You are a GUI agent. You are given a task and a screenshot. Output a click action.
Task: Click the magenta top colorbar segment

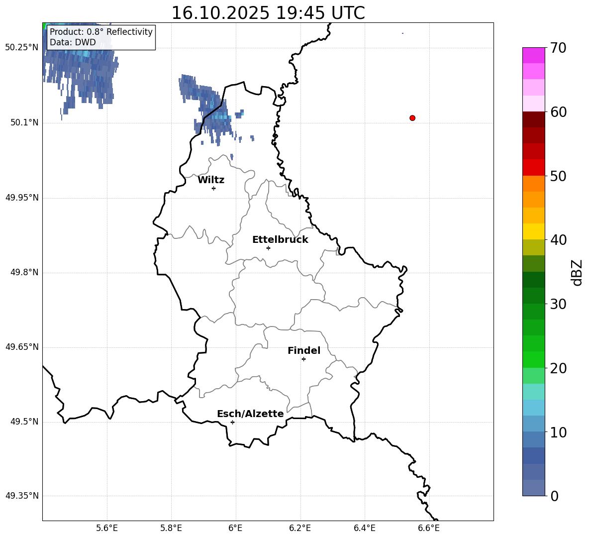(533, 55)
